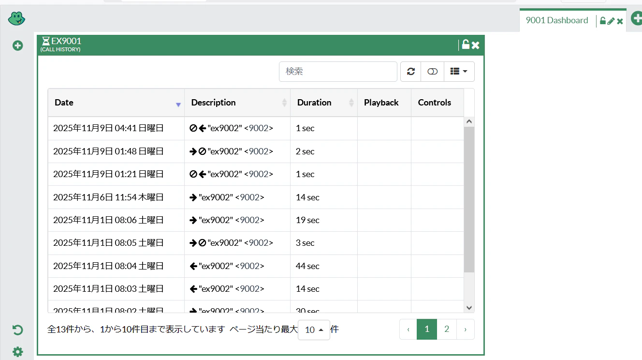Click the Playback column header
The image size is (642, 360).
(x=384, y=103)
